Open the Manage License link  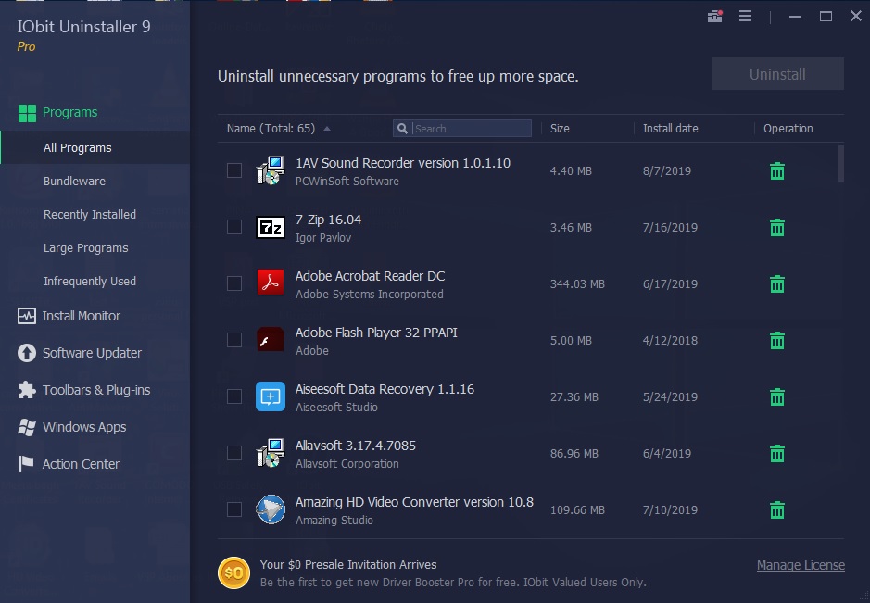[801, 565]
